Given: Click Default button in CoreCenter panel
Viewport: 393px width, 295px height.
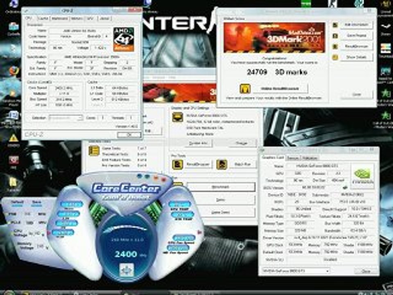Looking at the screenshot, I should coord(17,203).
